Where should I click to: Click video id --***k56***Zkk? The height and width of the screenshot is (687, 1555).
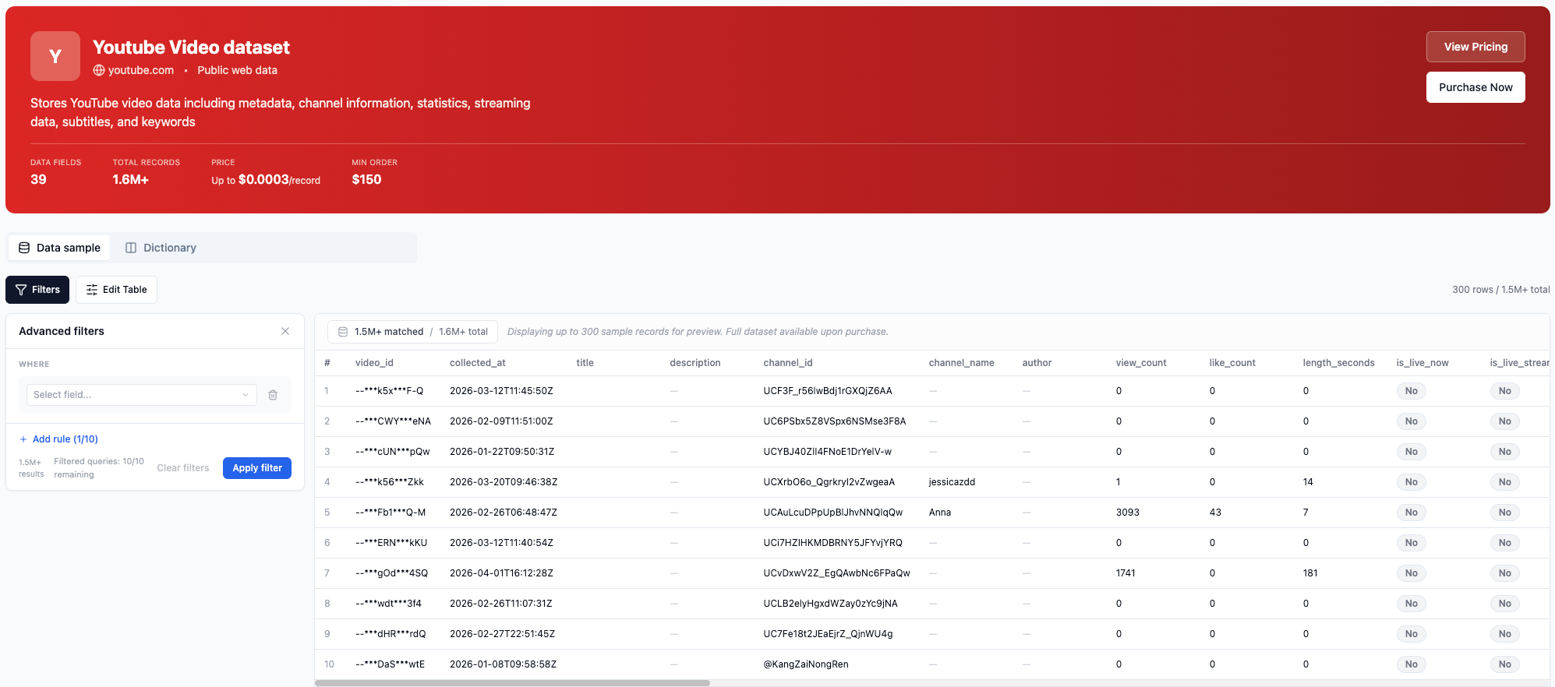(x=390, y=482)
